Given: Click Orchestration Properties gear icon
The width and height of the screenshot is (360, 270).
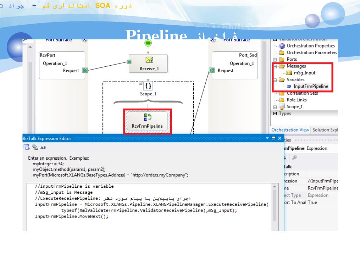Looking at the screenshot, I should (282, 46).
